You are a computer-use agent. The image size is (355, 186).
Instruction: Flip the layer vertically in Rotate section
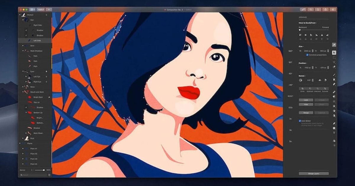coord(326,80)
